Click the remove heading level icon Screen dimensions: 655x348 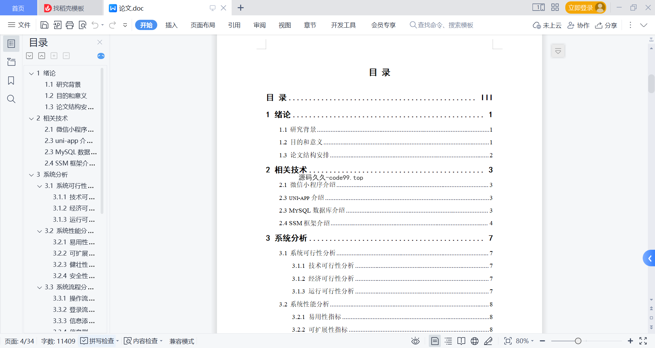point(66,56)
